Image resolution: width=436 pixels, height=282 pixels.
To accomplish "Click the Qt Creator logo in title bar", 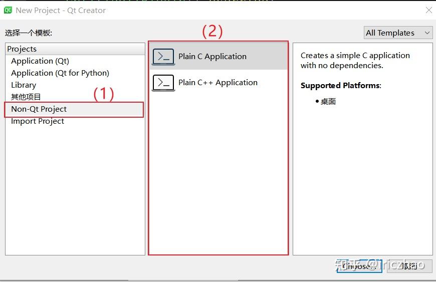I will click(x=8, y=10).
